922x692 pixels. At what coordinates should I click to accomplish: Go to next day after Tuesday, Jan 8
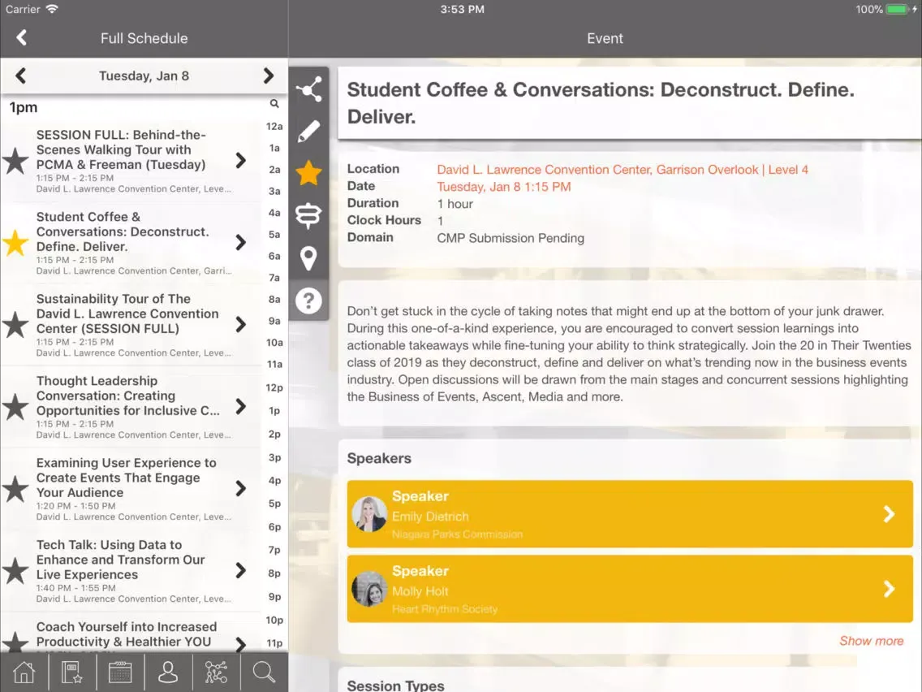268,76
